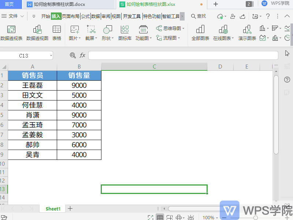Open 演示图表 presentation charts
The width and height of the screenshot is (293, 220).
247,33
